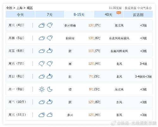Click the 7℃/3℃ temperature value
The height and width of the screenshot is (127, 158).
point(94,77)
